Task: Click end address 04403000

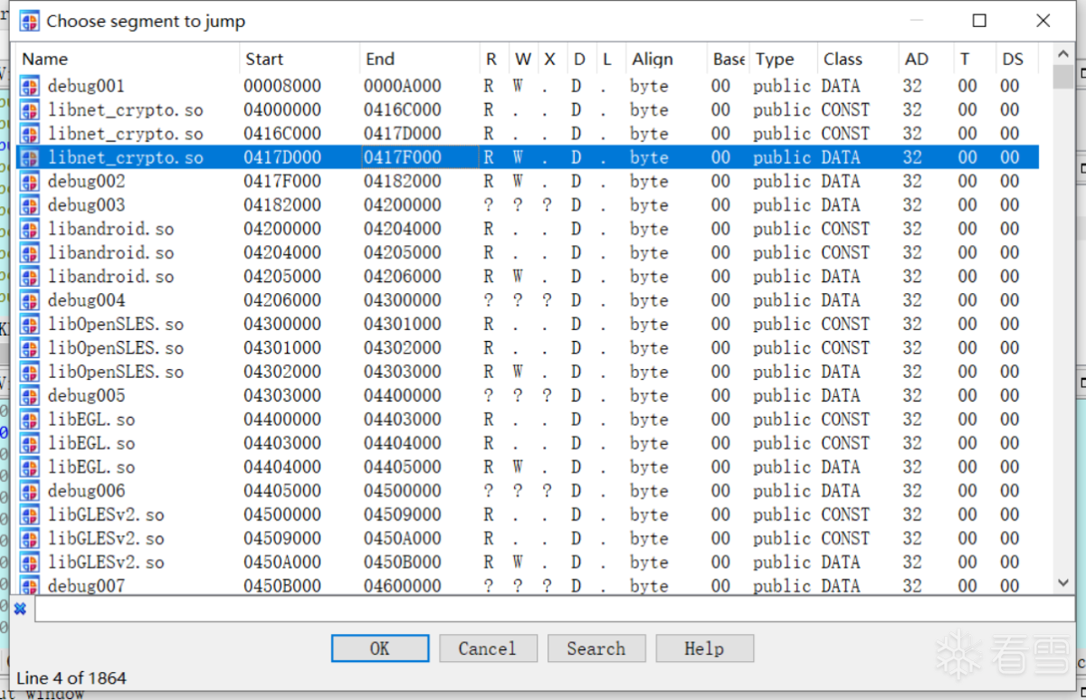Action: 403,420
